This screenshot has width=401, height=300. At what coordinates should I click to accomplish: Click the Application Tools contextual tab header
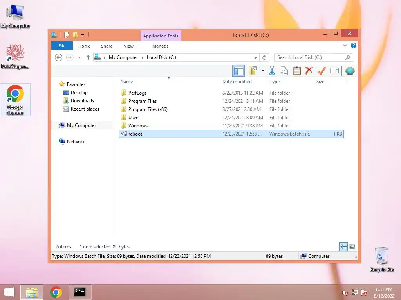pos(161,36)
